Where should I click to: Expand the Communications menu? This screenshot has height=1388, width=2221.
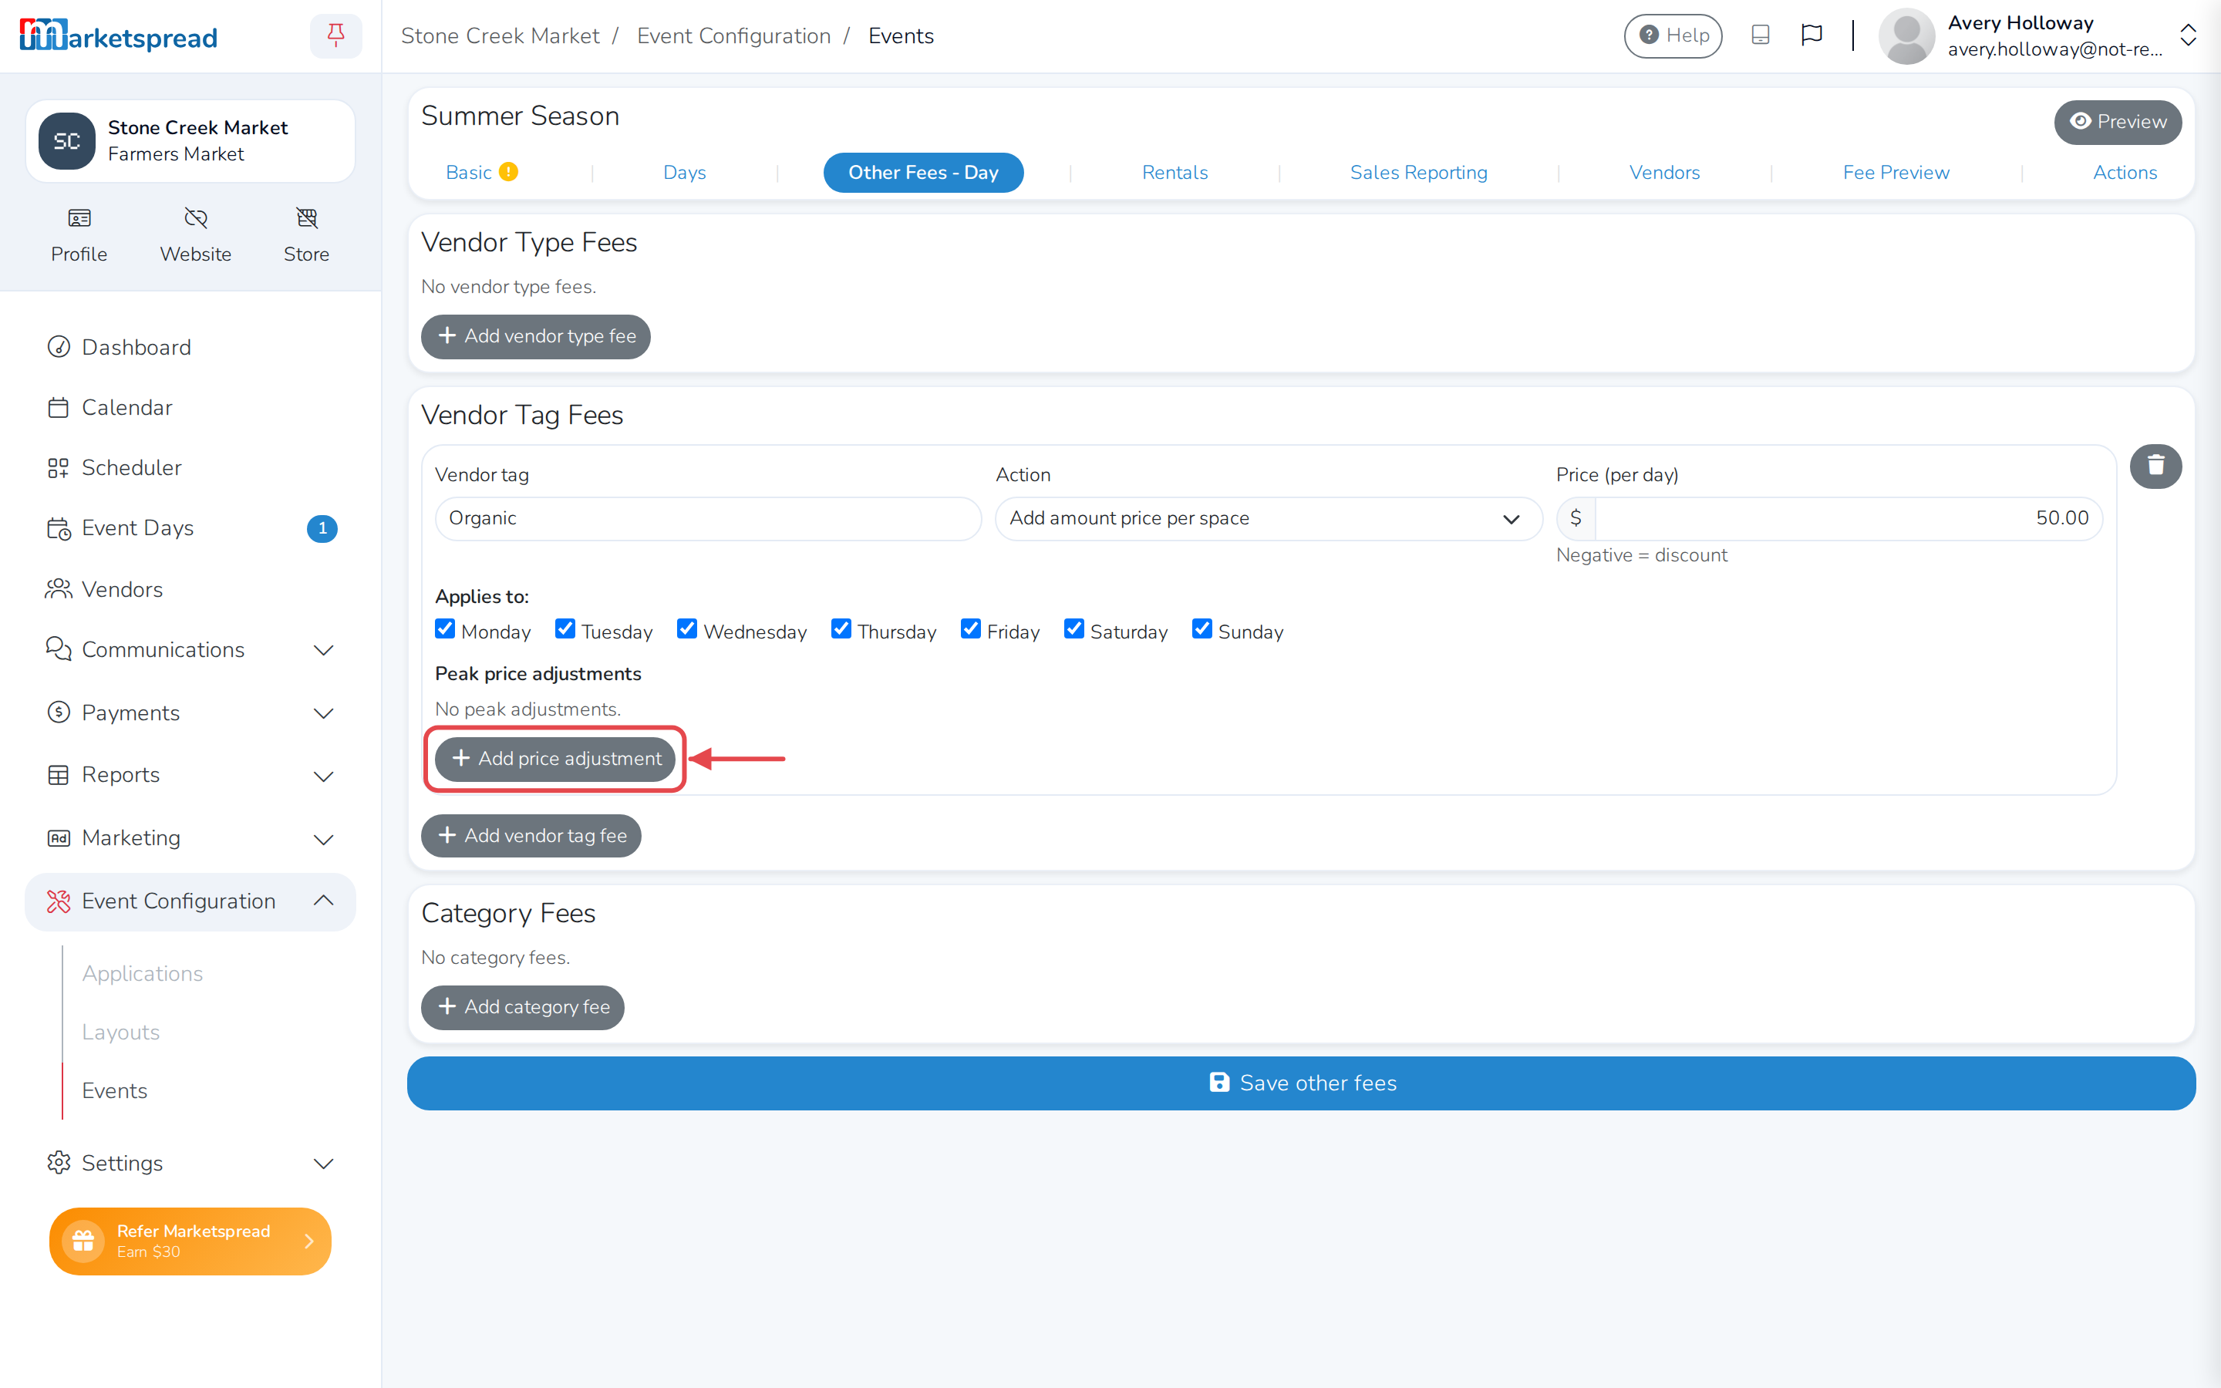pos(190,650)
